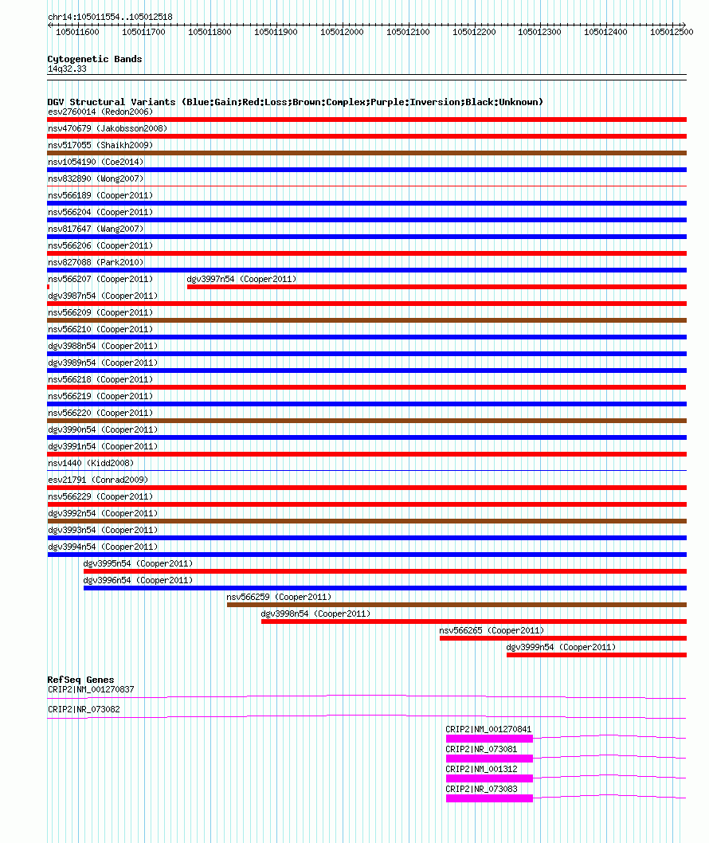This screenshot has width=709, height=843.
Task: Select the nsv566218 (Cooper2011) label
Action: [100, 379]
